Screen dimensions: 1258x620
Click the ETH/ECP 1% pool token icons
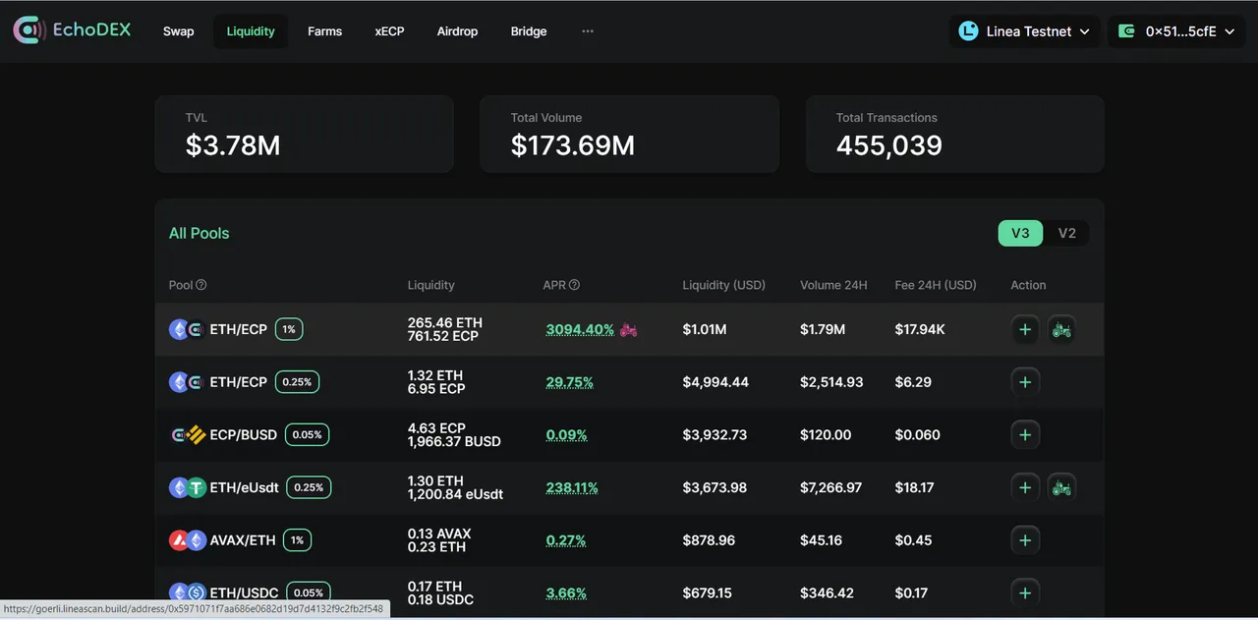tap(187, 329)
